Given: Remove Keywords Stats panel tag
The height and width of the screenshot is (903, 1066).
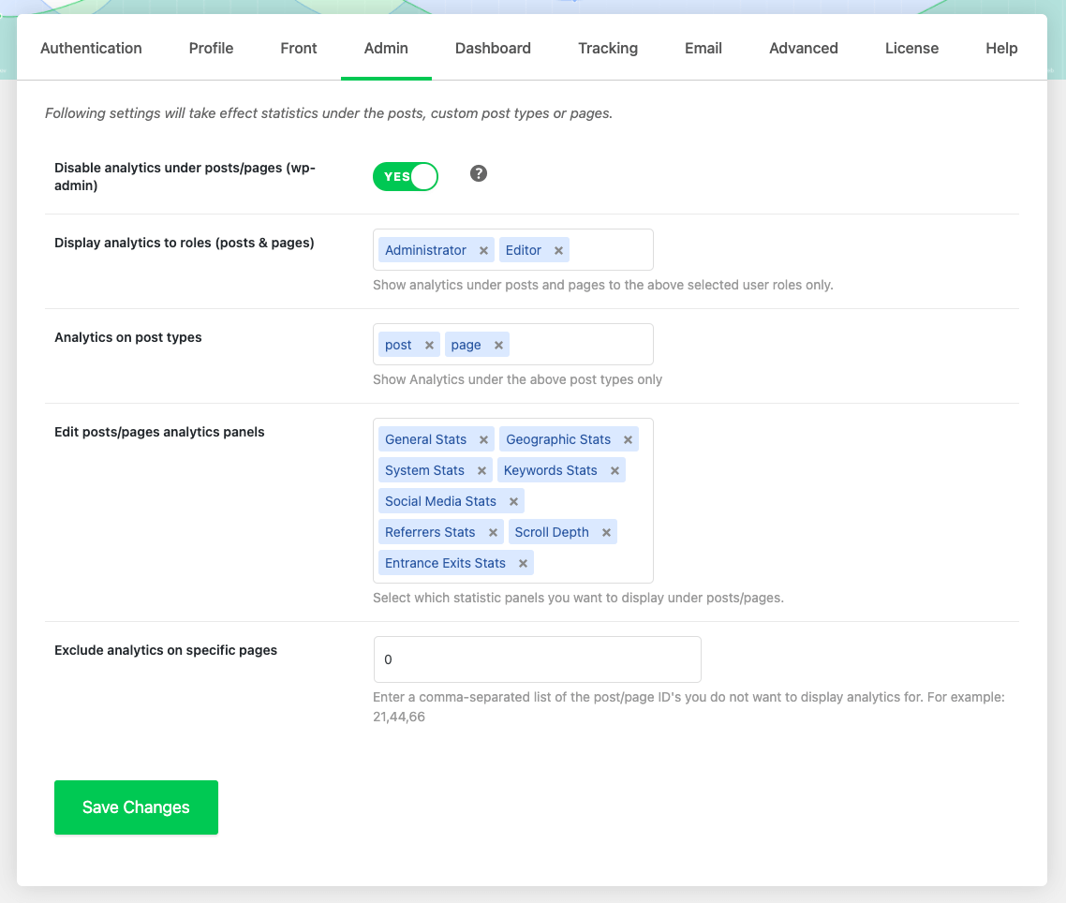Looking at the screenshot, I should pyautogui.click(x=614, y=471).
